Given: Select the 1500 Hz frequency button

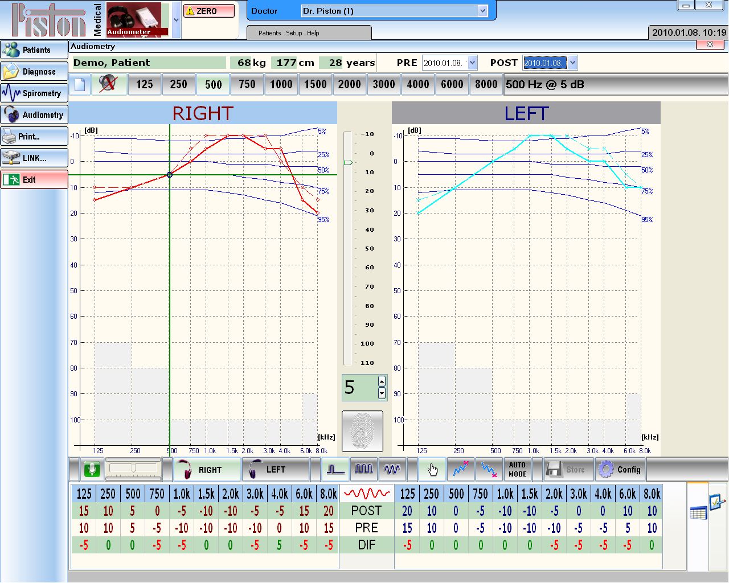Looking at the screenshot, I should pyautogui.click(x=316, y=84).
